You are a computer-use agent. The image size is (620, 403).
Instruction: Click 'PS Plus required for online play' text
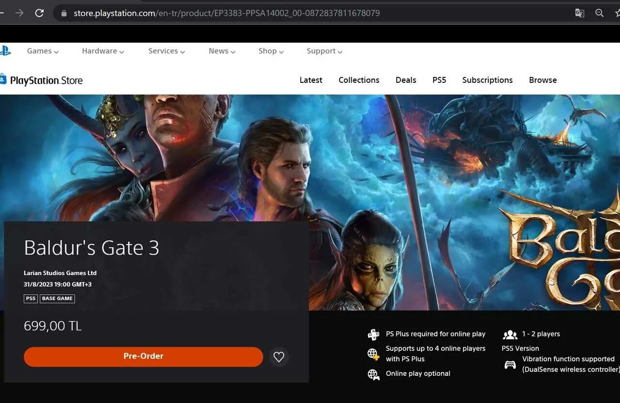435,334
